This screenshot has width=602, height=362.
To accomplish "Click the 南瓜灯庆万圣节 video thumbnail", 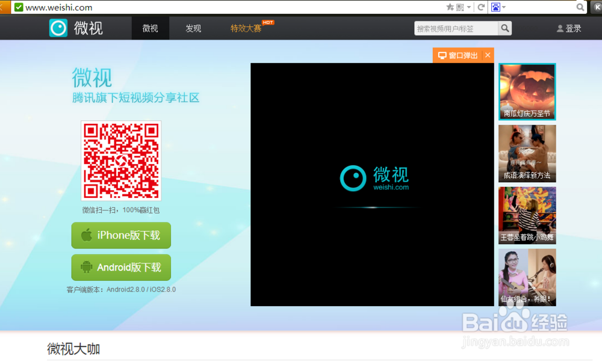I will point(527,91).
